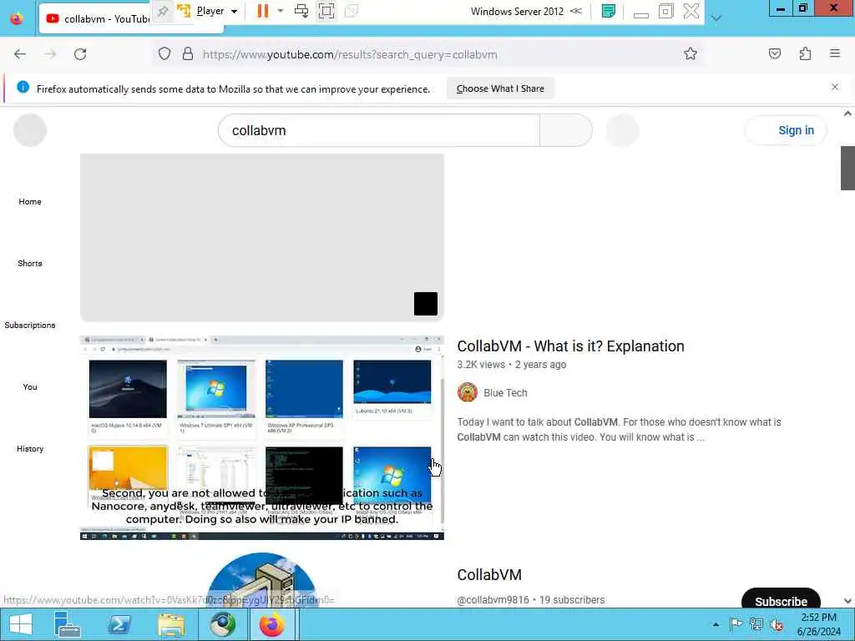Focus the address bar URL
Viewport: 855px width, 641px height.
tap(350, 54)
